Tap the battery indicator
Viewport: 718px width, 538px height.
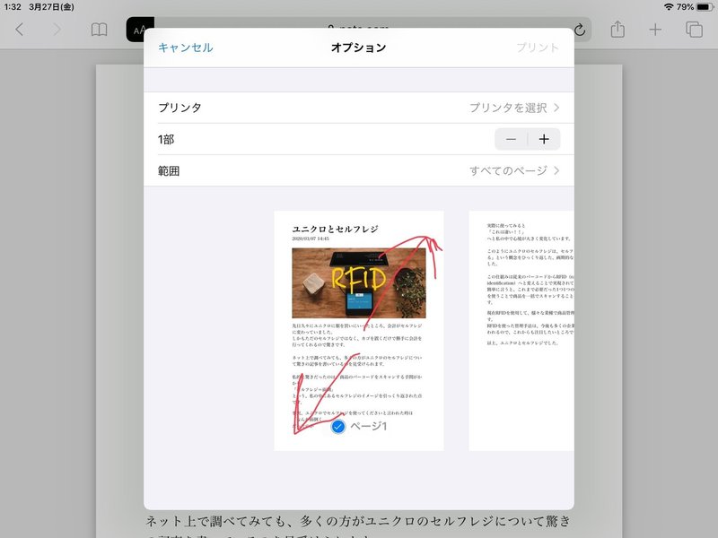(x=705, y=7)
